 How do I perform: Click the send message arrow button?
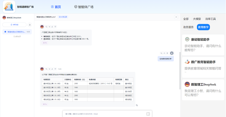[148, 114]
